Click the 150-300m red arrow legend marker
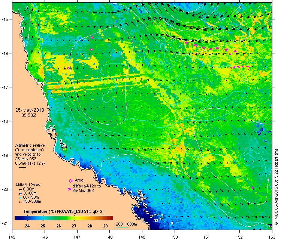 [x=21, y=202]
